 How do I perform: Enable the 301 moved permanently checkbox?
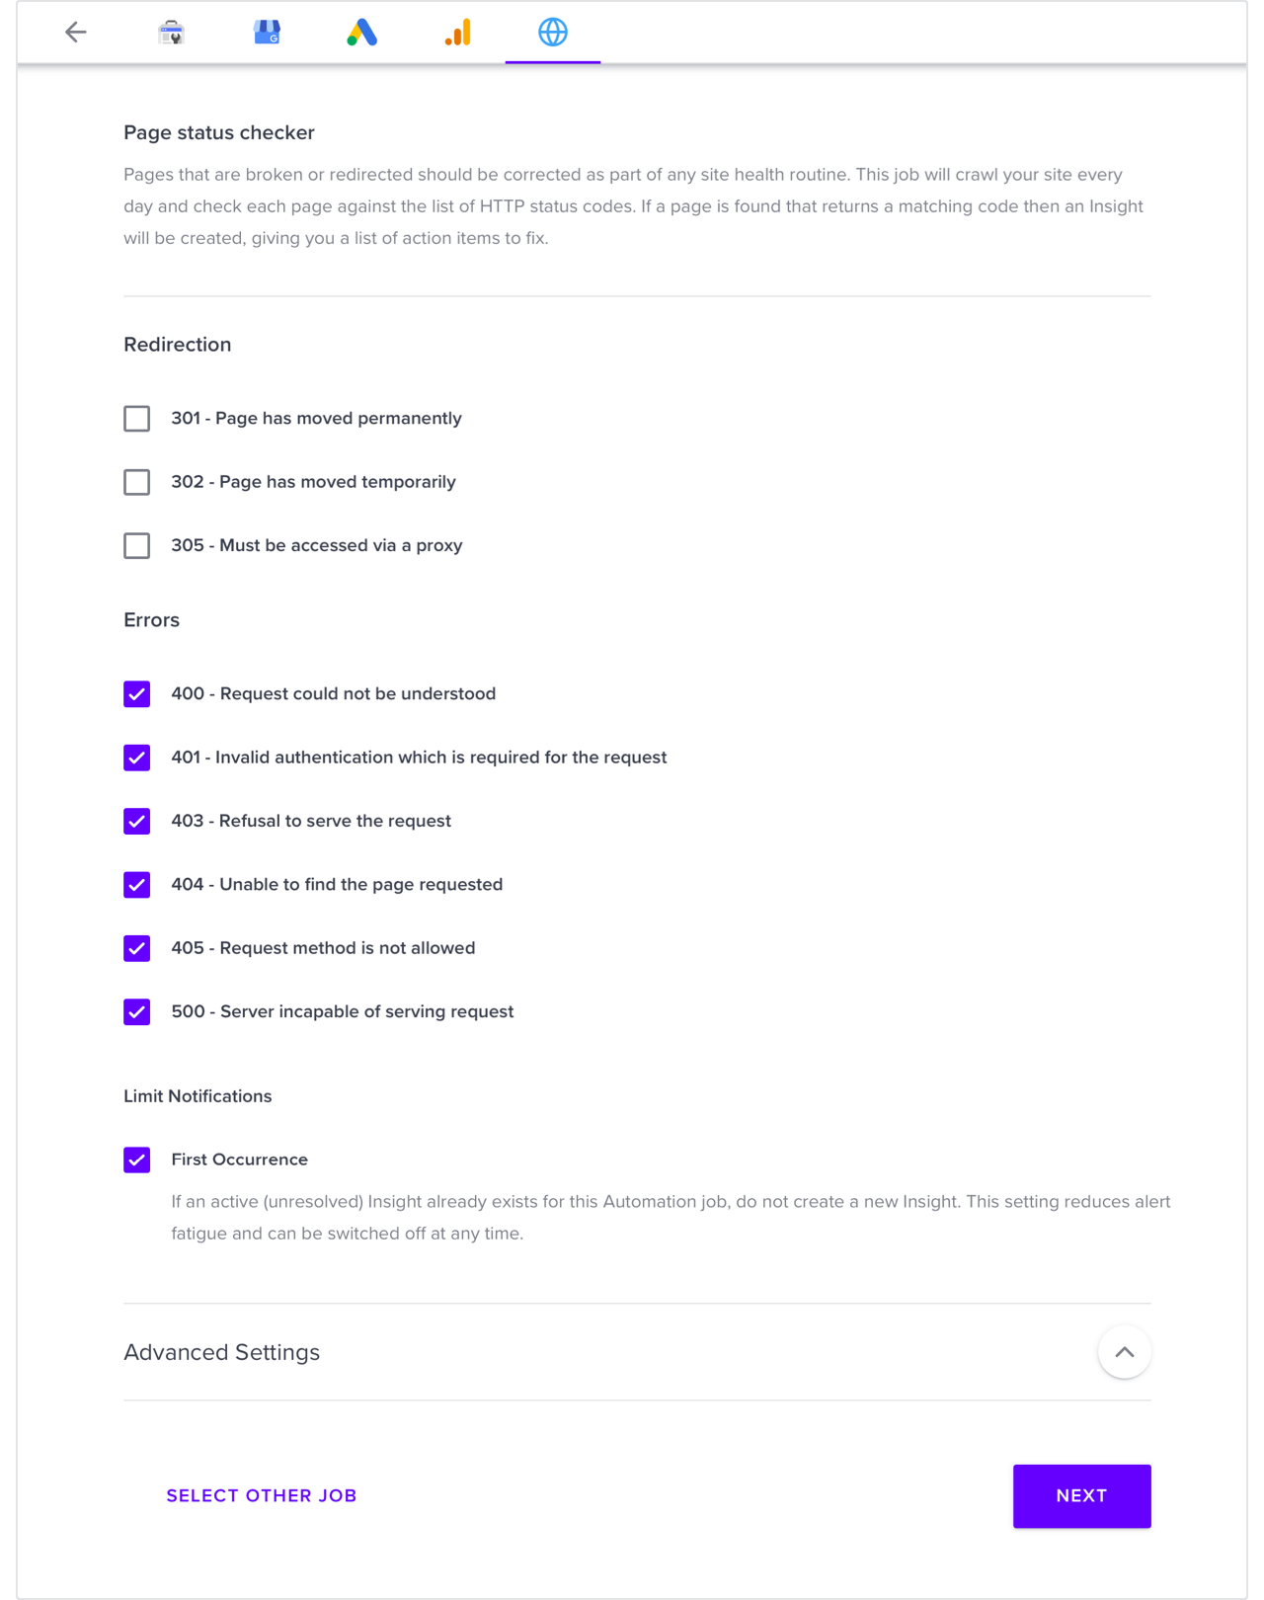137,419
